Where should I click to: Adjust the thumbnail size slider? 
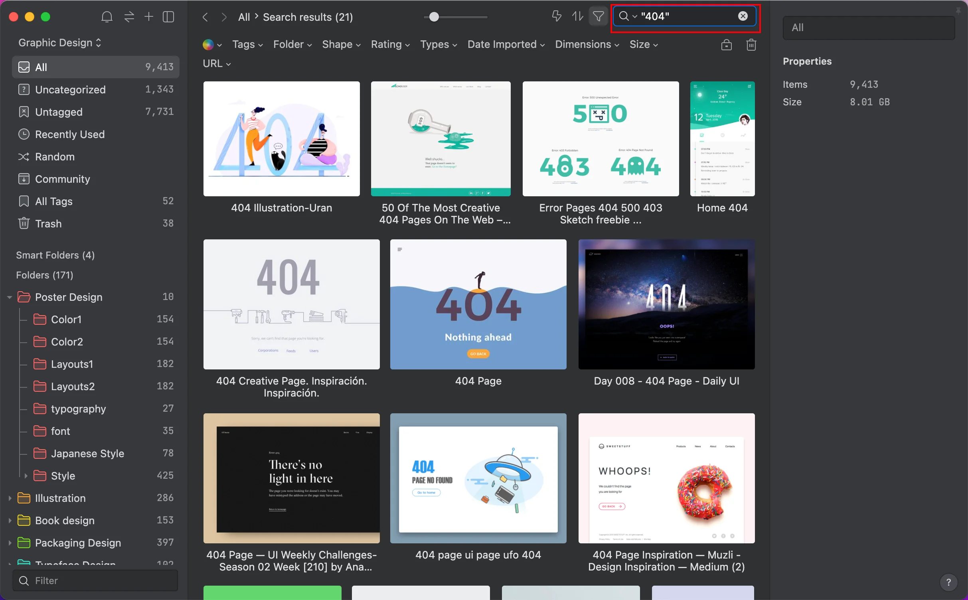[434, 17]
